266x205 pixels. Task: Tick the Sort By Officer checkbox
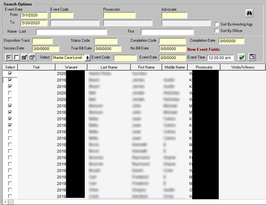tap(217, 31)
